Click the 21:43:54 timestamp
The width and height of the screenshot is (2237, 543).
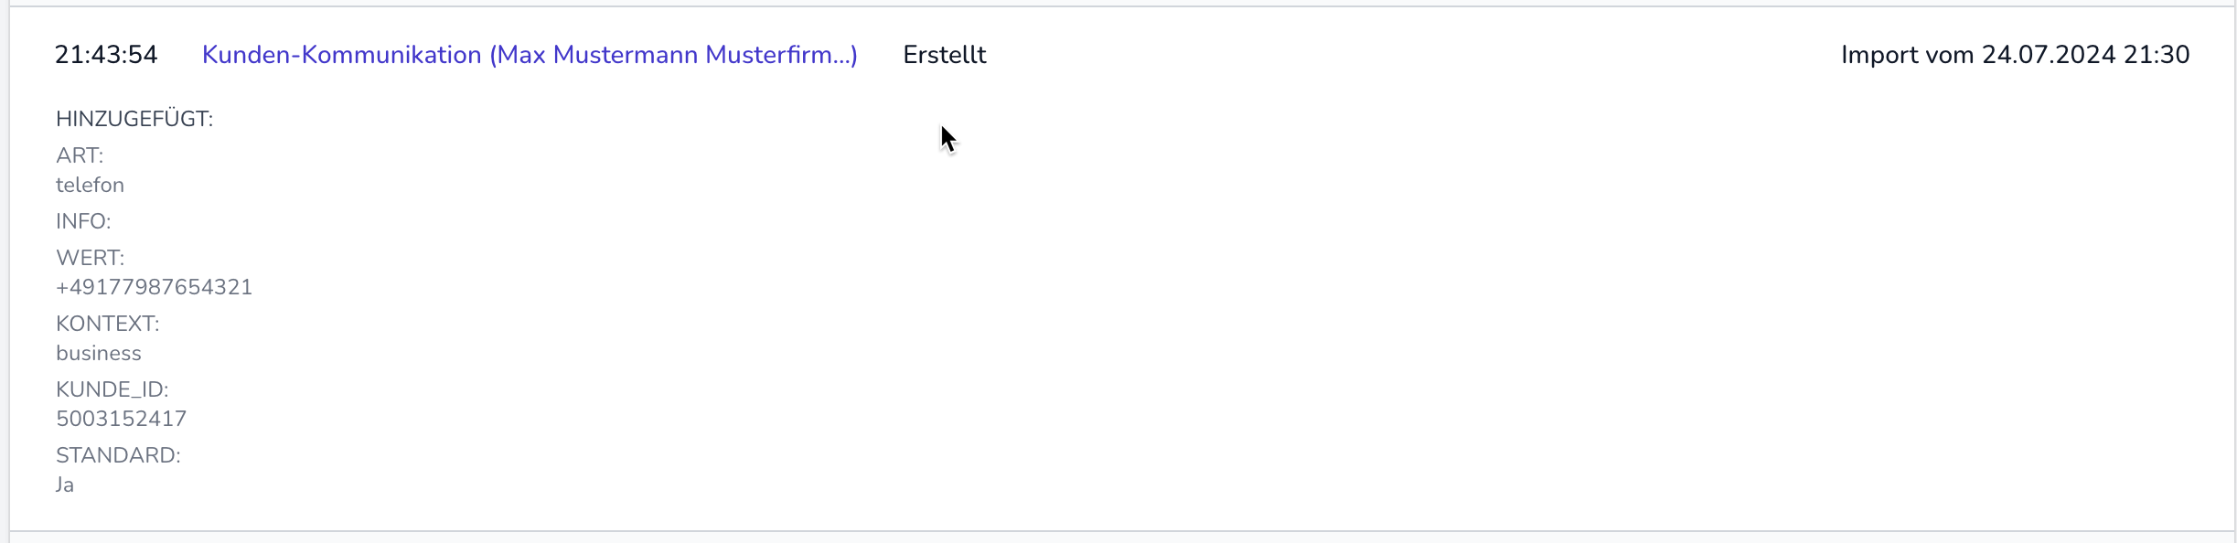(106, 55)
